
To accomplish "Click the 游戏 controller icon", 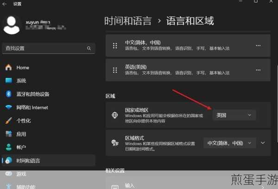I will tap(8, 174).
